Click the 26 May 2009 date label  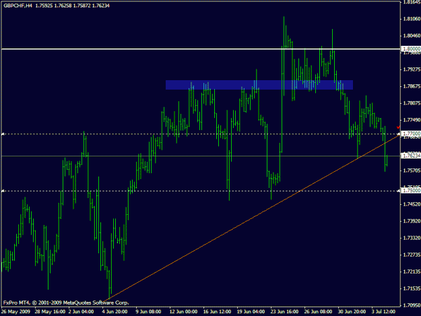coord(15,312)
